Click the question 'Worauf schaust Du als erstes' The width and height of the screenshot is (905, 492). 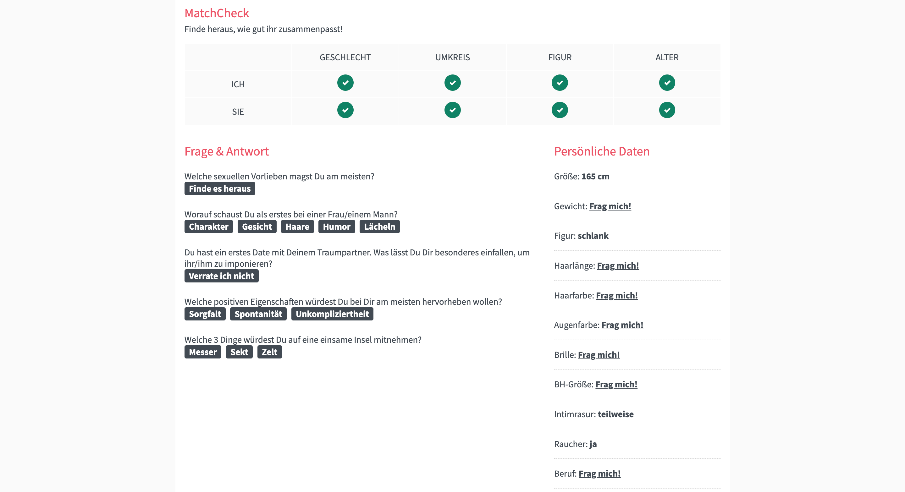click(x=291, y=214)
